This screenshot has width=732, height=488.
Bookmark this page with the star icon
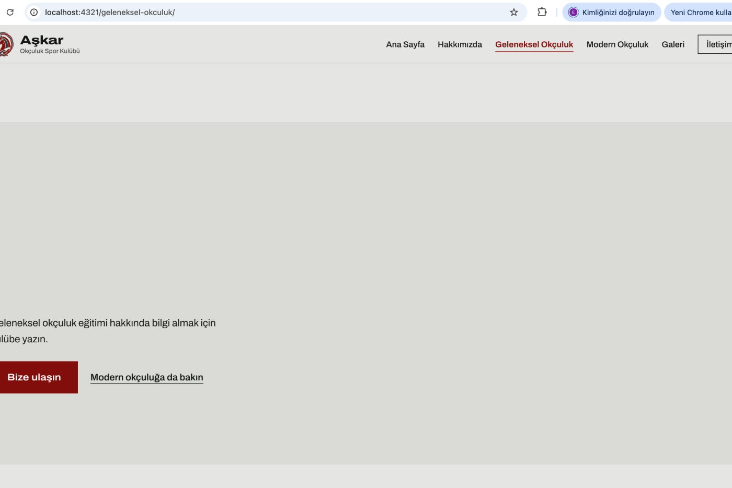click(514, 12)
